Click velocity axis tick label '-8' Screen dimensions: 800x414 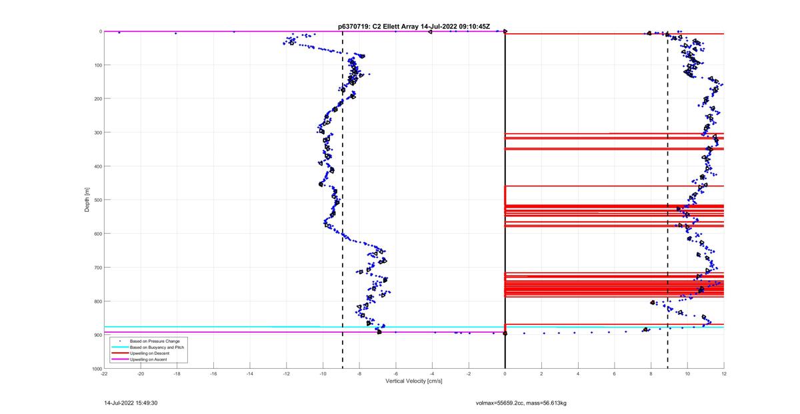click(x=359, y=374)
